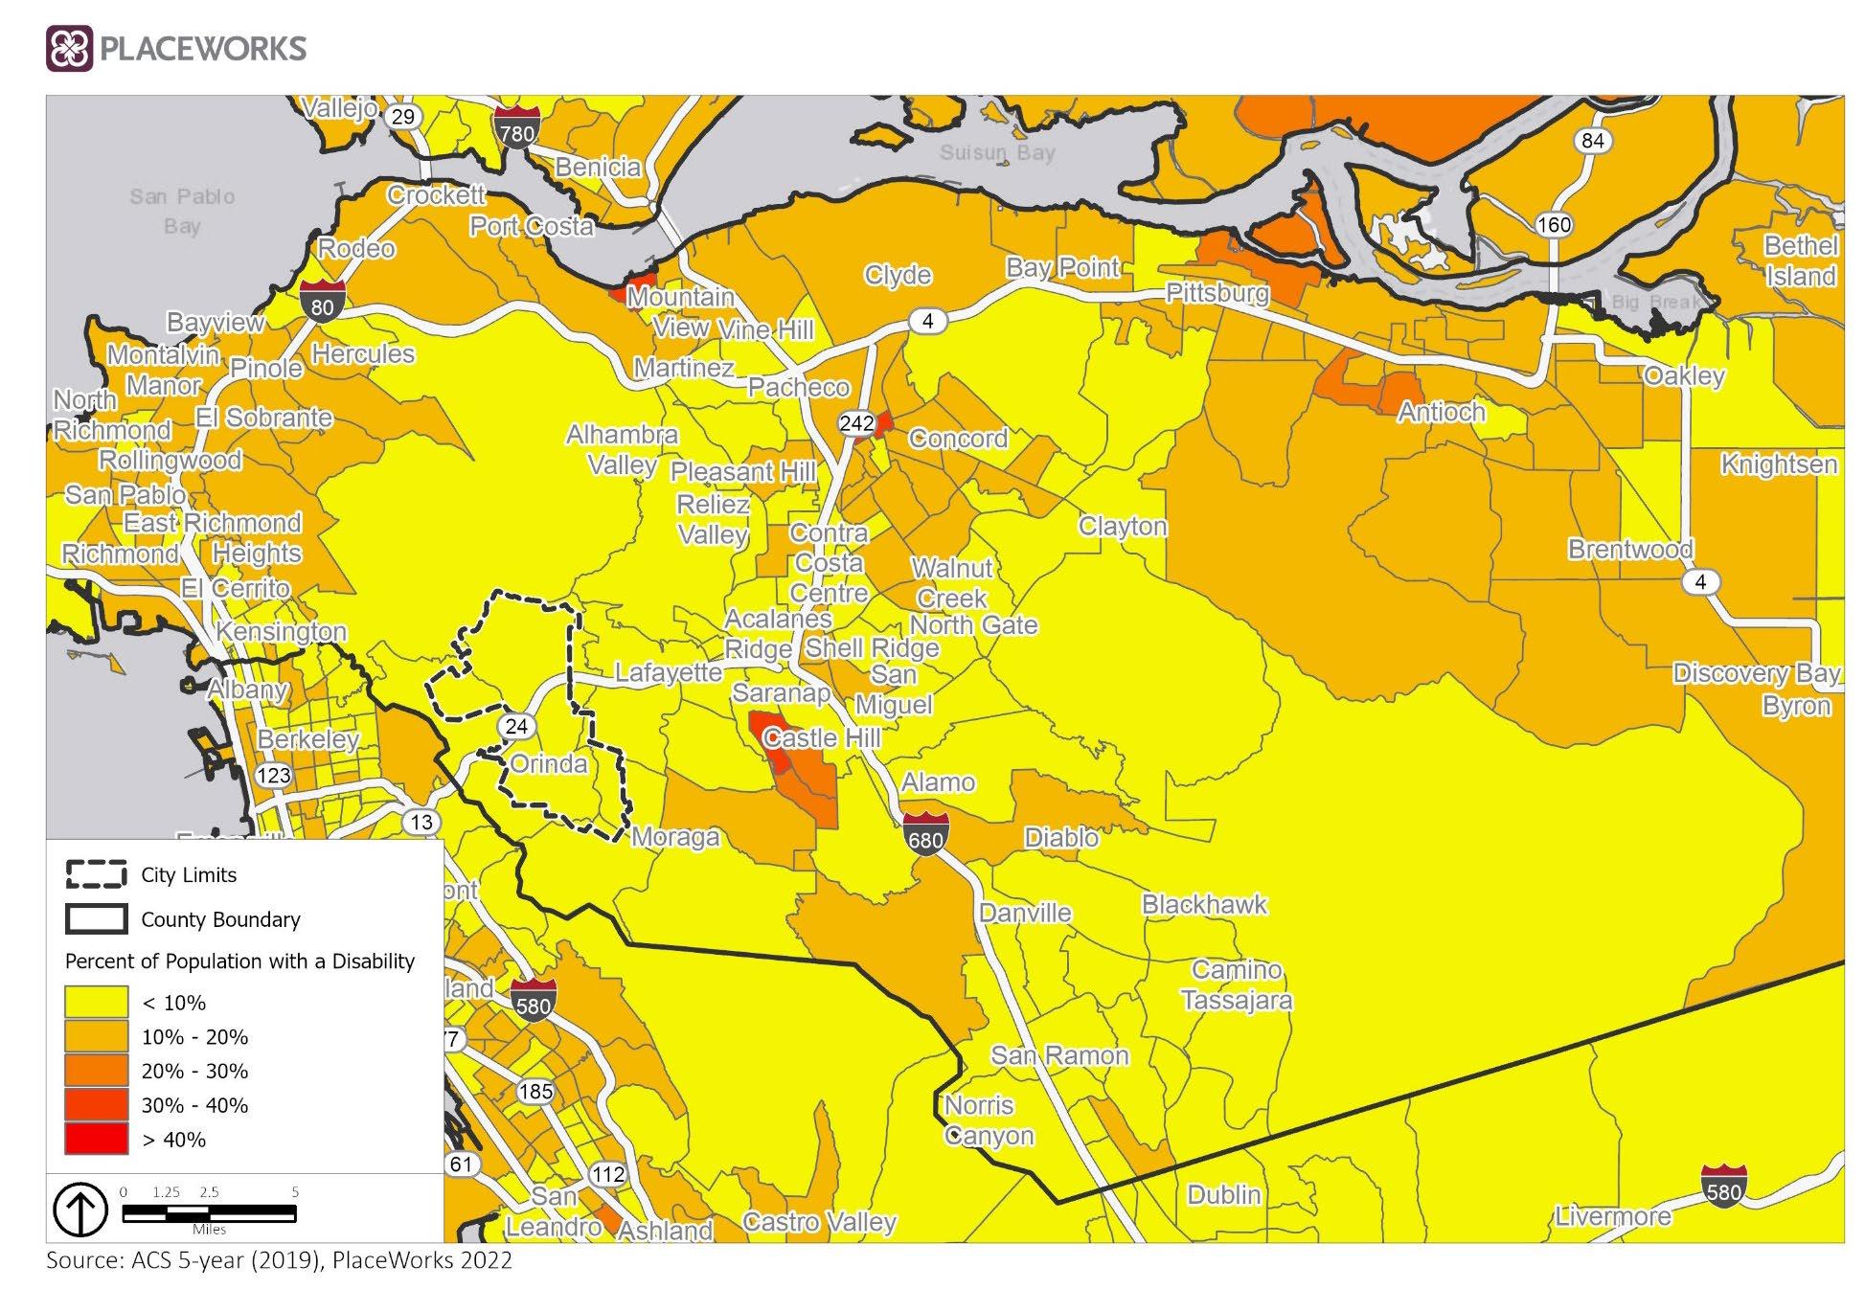Click the Route 242 marker near Concord
The image size is (1865, 1289).
point(855,422)
